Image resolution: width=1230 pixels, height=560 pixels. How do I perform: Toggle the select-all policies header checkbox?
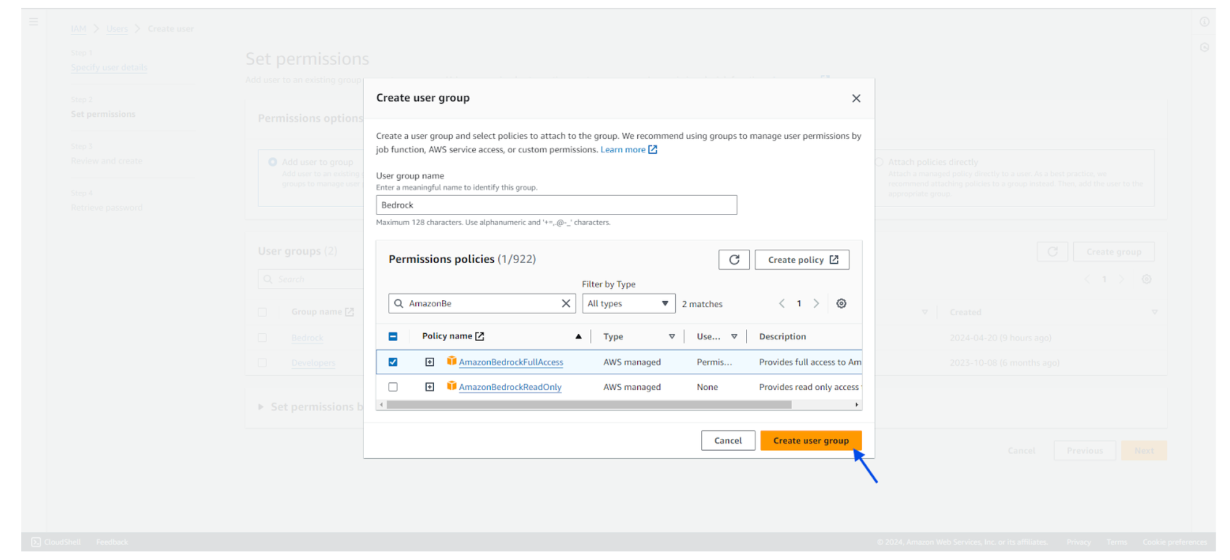click(x=393, y=336)
